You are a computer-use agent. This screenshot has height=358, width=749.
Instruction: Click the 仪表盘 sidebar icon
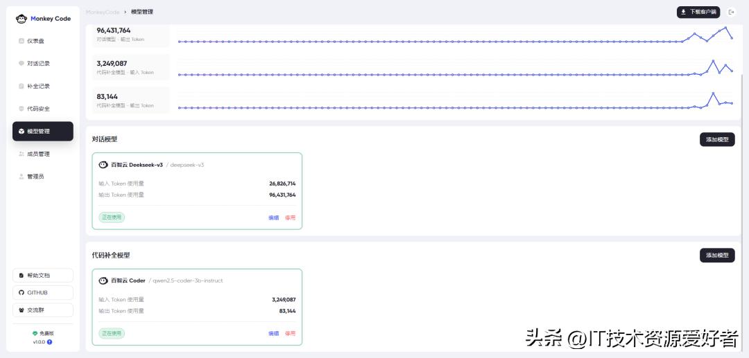tap(21, 41)
